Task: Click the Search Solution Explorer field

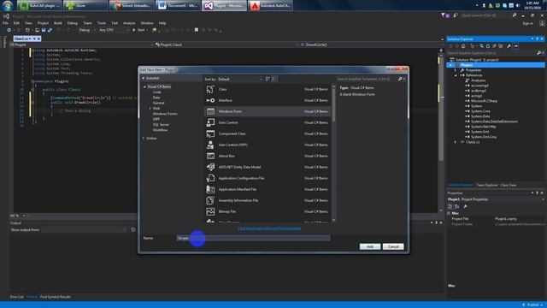Action: click(x=492, y=53)
